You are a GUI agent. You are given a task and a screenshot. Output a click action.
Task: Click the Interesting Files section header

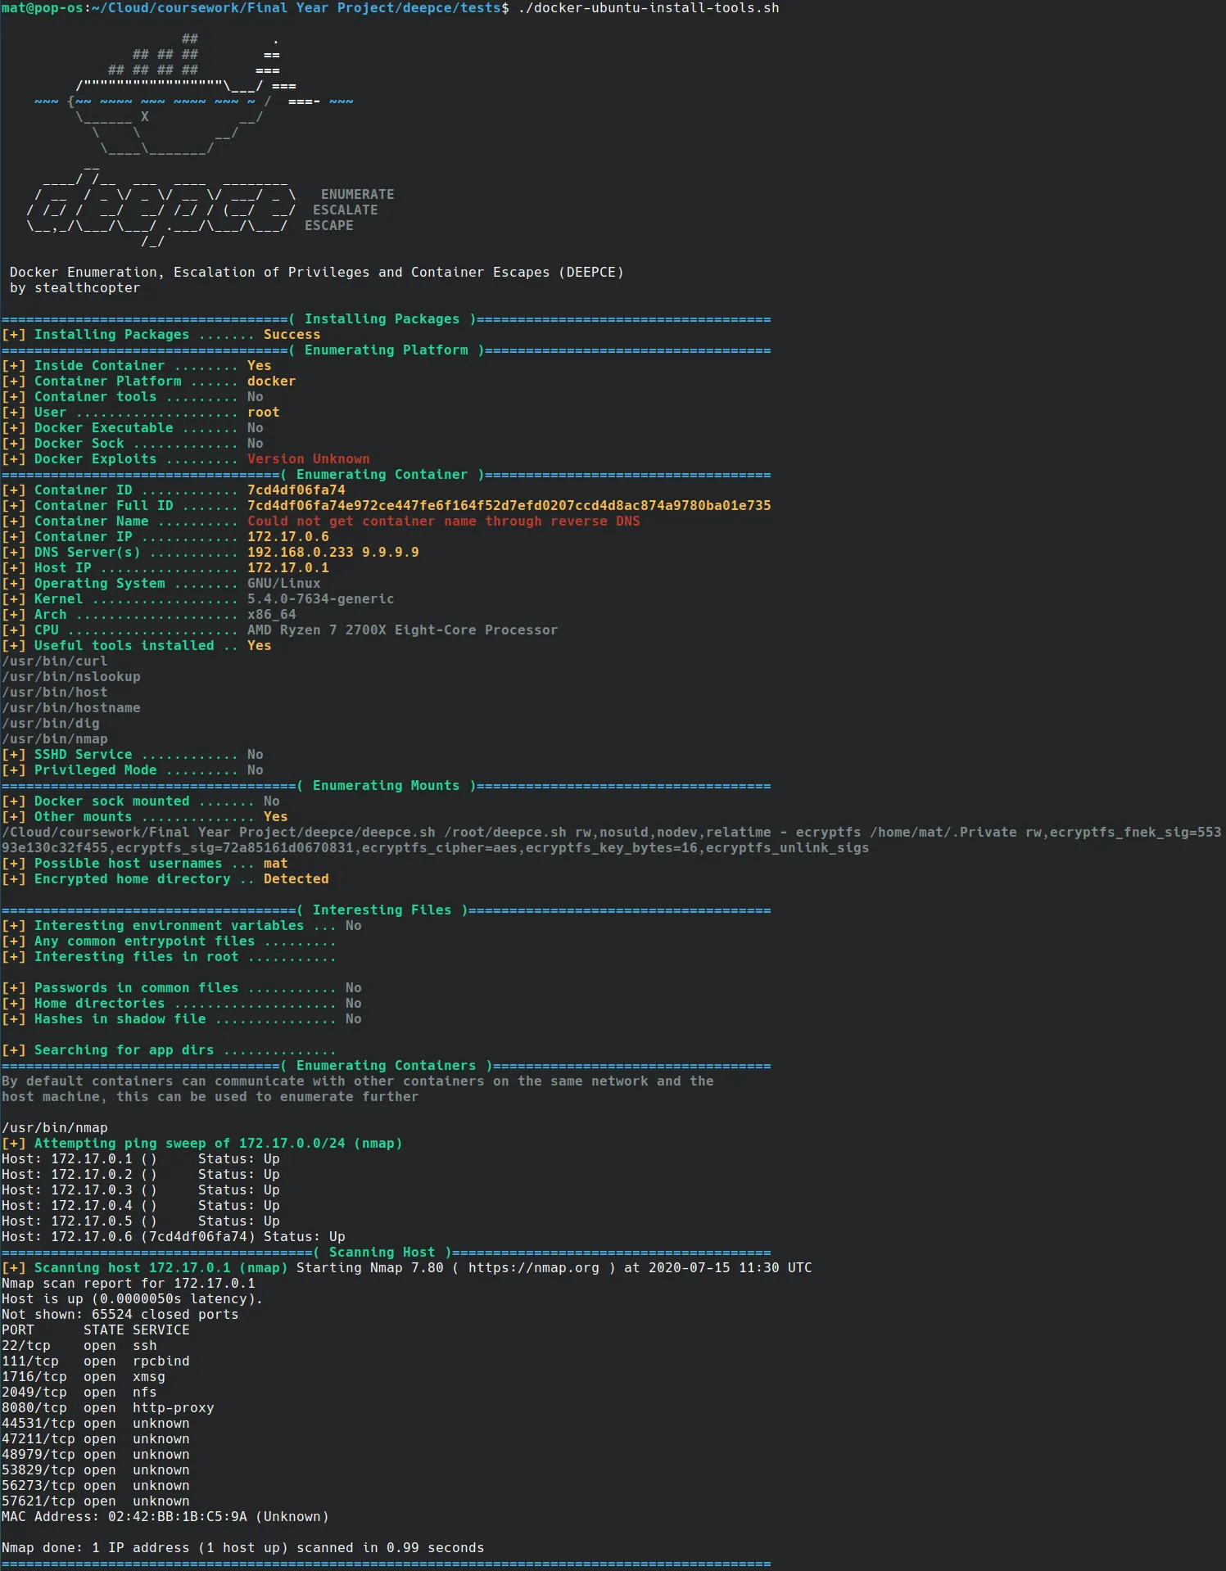coord(382,910)
